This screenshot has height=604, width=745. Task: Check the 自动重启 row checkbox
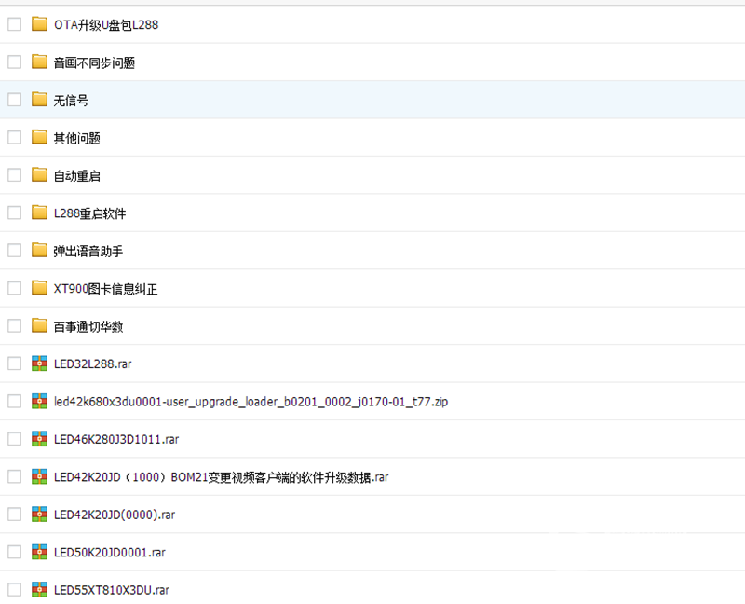tap(15, 175)
